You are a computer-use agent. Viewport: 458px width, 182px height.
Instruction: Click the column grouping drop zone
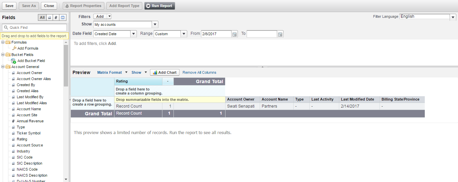point(169,91)
